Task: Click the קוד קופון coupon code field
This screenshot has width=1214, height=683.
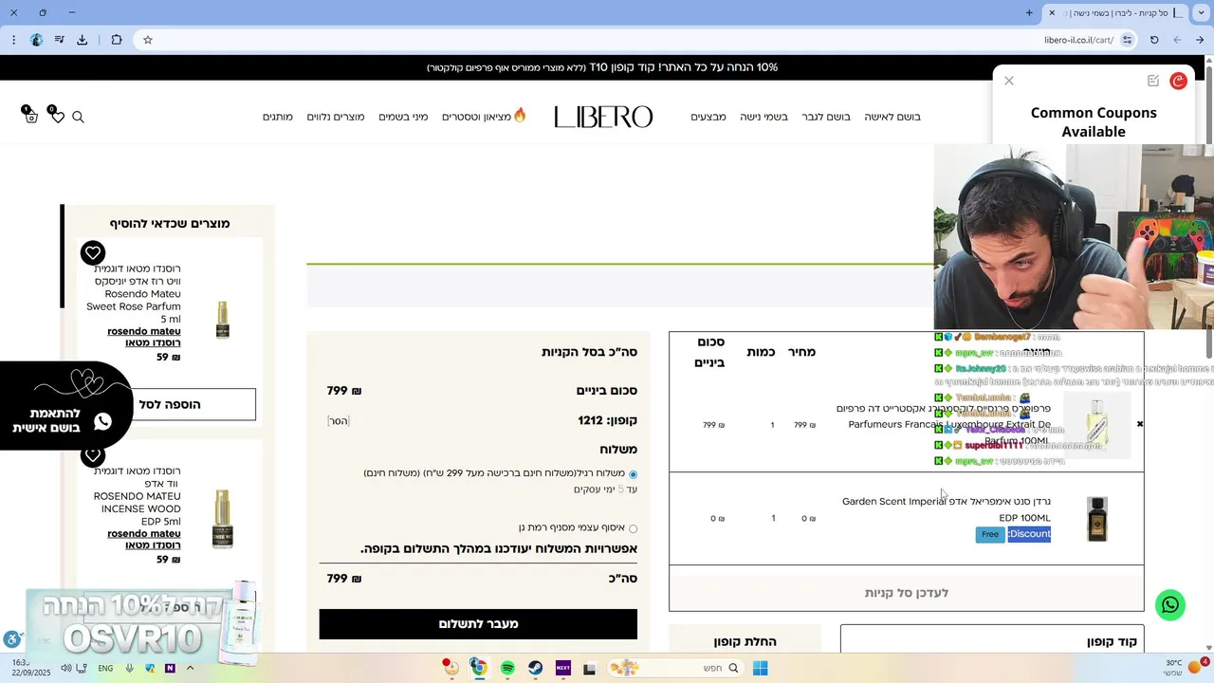Action: point(992,638)
